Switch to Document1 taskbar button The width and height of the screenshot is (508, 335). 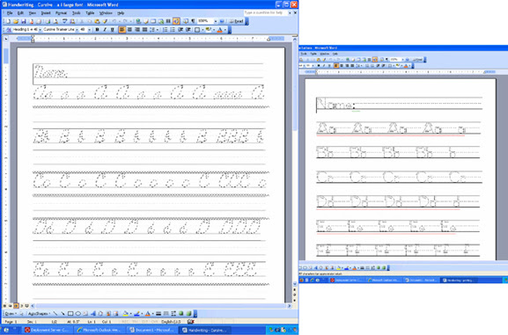[x=152, y=330]
